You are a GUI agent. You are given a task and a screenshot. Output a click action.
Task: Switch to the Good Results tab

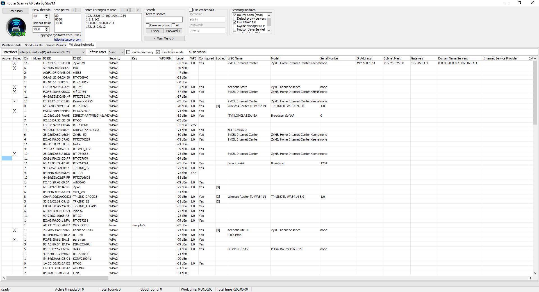coord(33,45)
